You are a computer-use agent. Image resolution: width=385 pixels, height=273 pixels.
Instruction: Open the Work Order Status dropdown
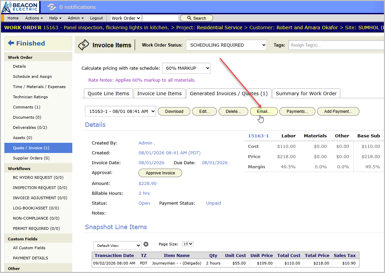coord(226,45)
